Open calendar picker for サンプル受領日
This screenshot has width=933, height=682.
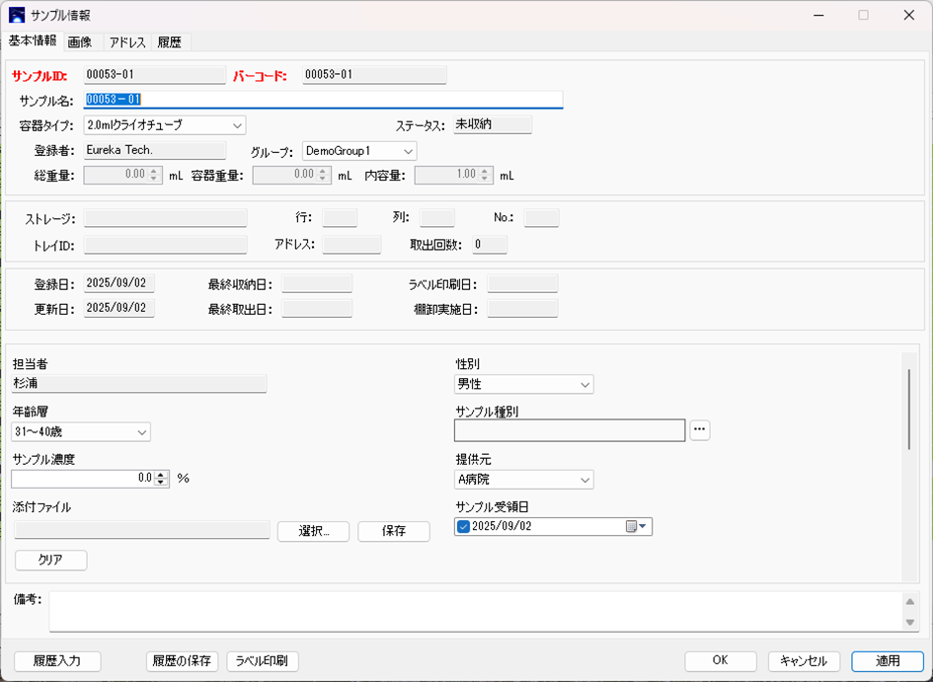637,527
